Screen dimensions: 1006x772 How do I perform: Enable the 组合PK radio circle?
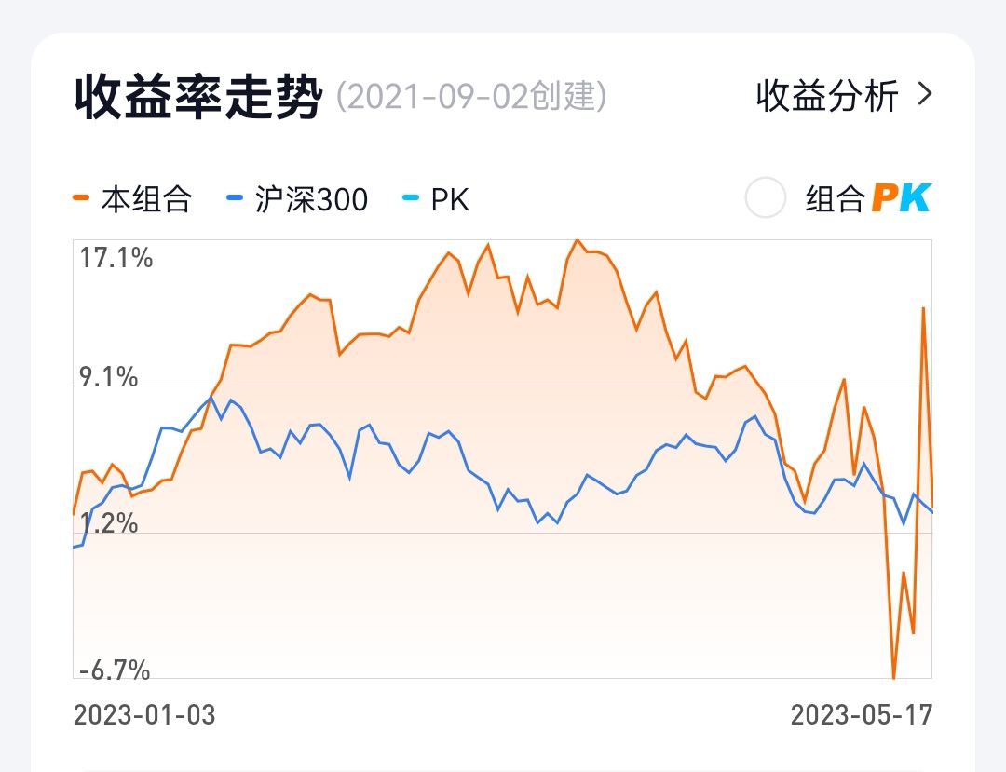766,198
